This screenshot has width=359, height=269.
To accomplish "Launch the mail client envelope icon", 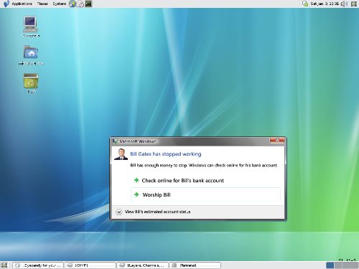I will click(x=80, y=4).
